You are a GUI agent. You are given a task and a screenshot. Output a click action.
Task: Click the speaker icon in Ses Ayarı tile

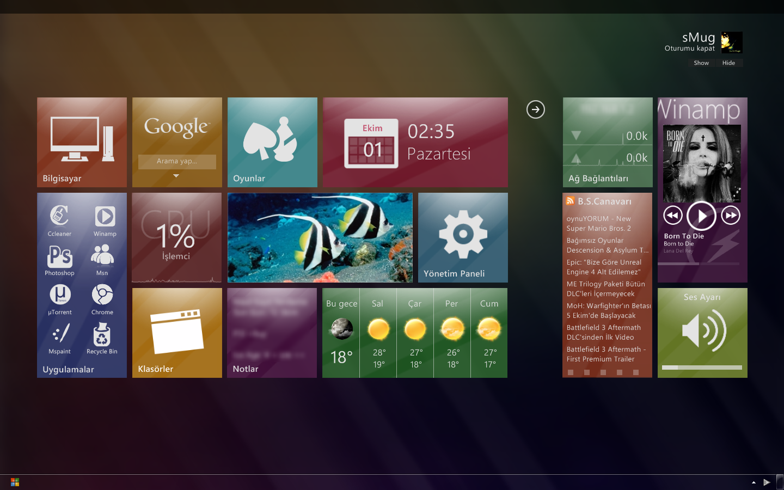click(703, 330)
